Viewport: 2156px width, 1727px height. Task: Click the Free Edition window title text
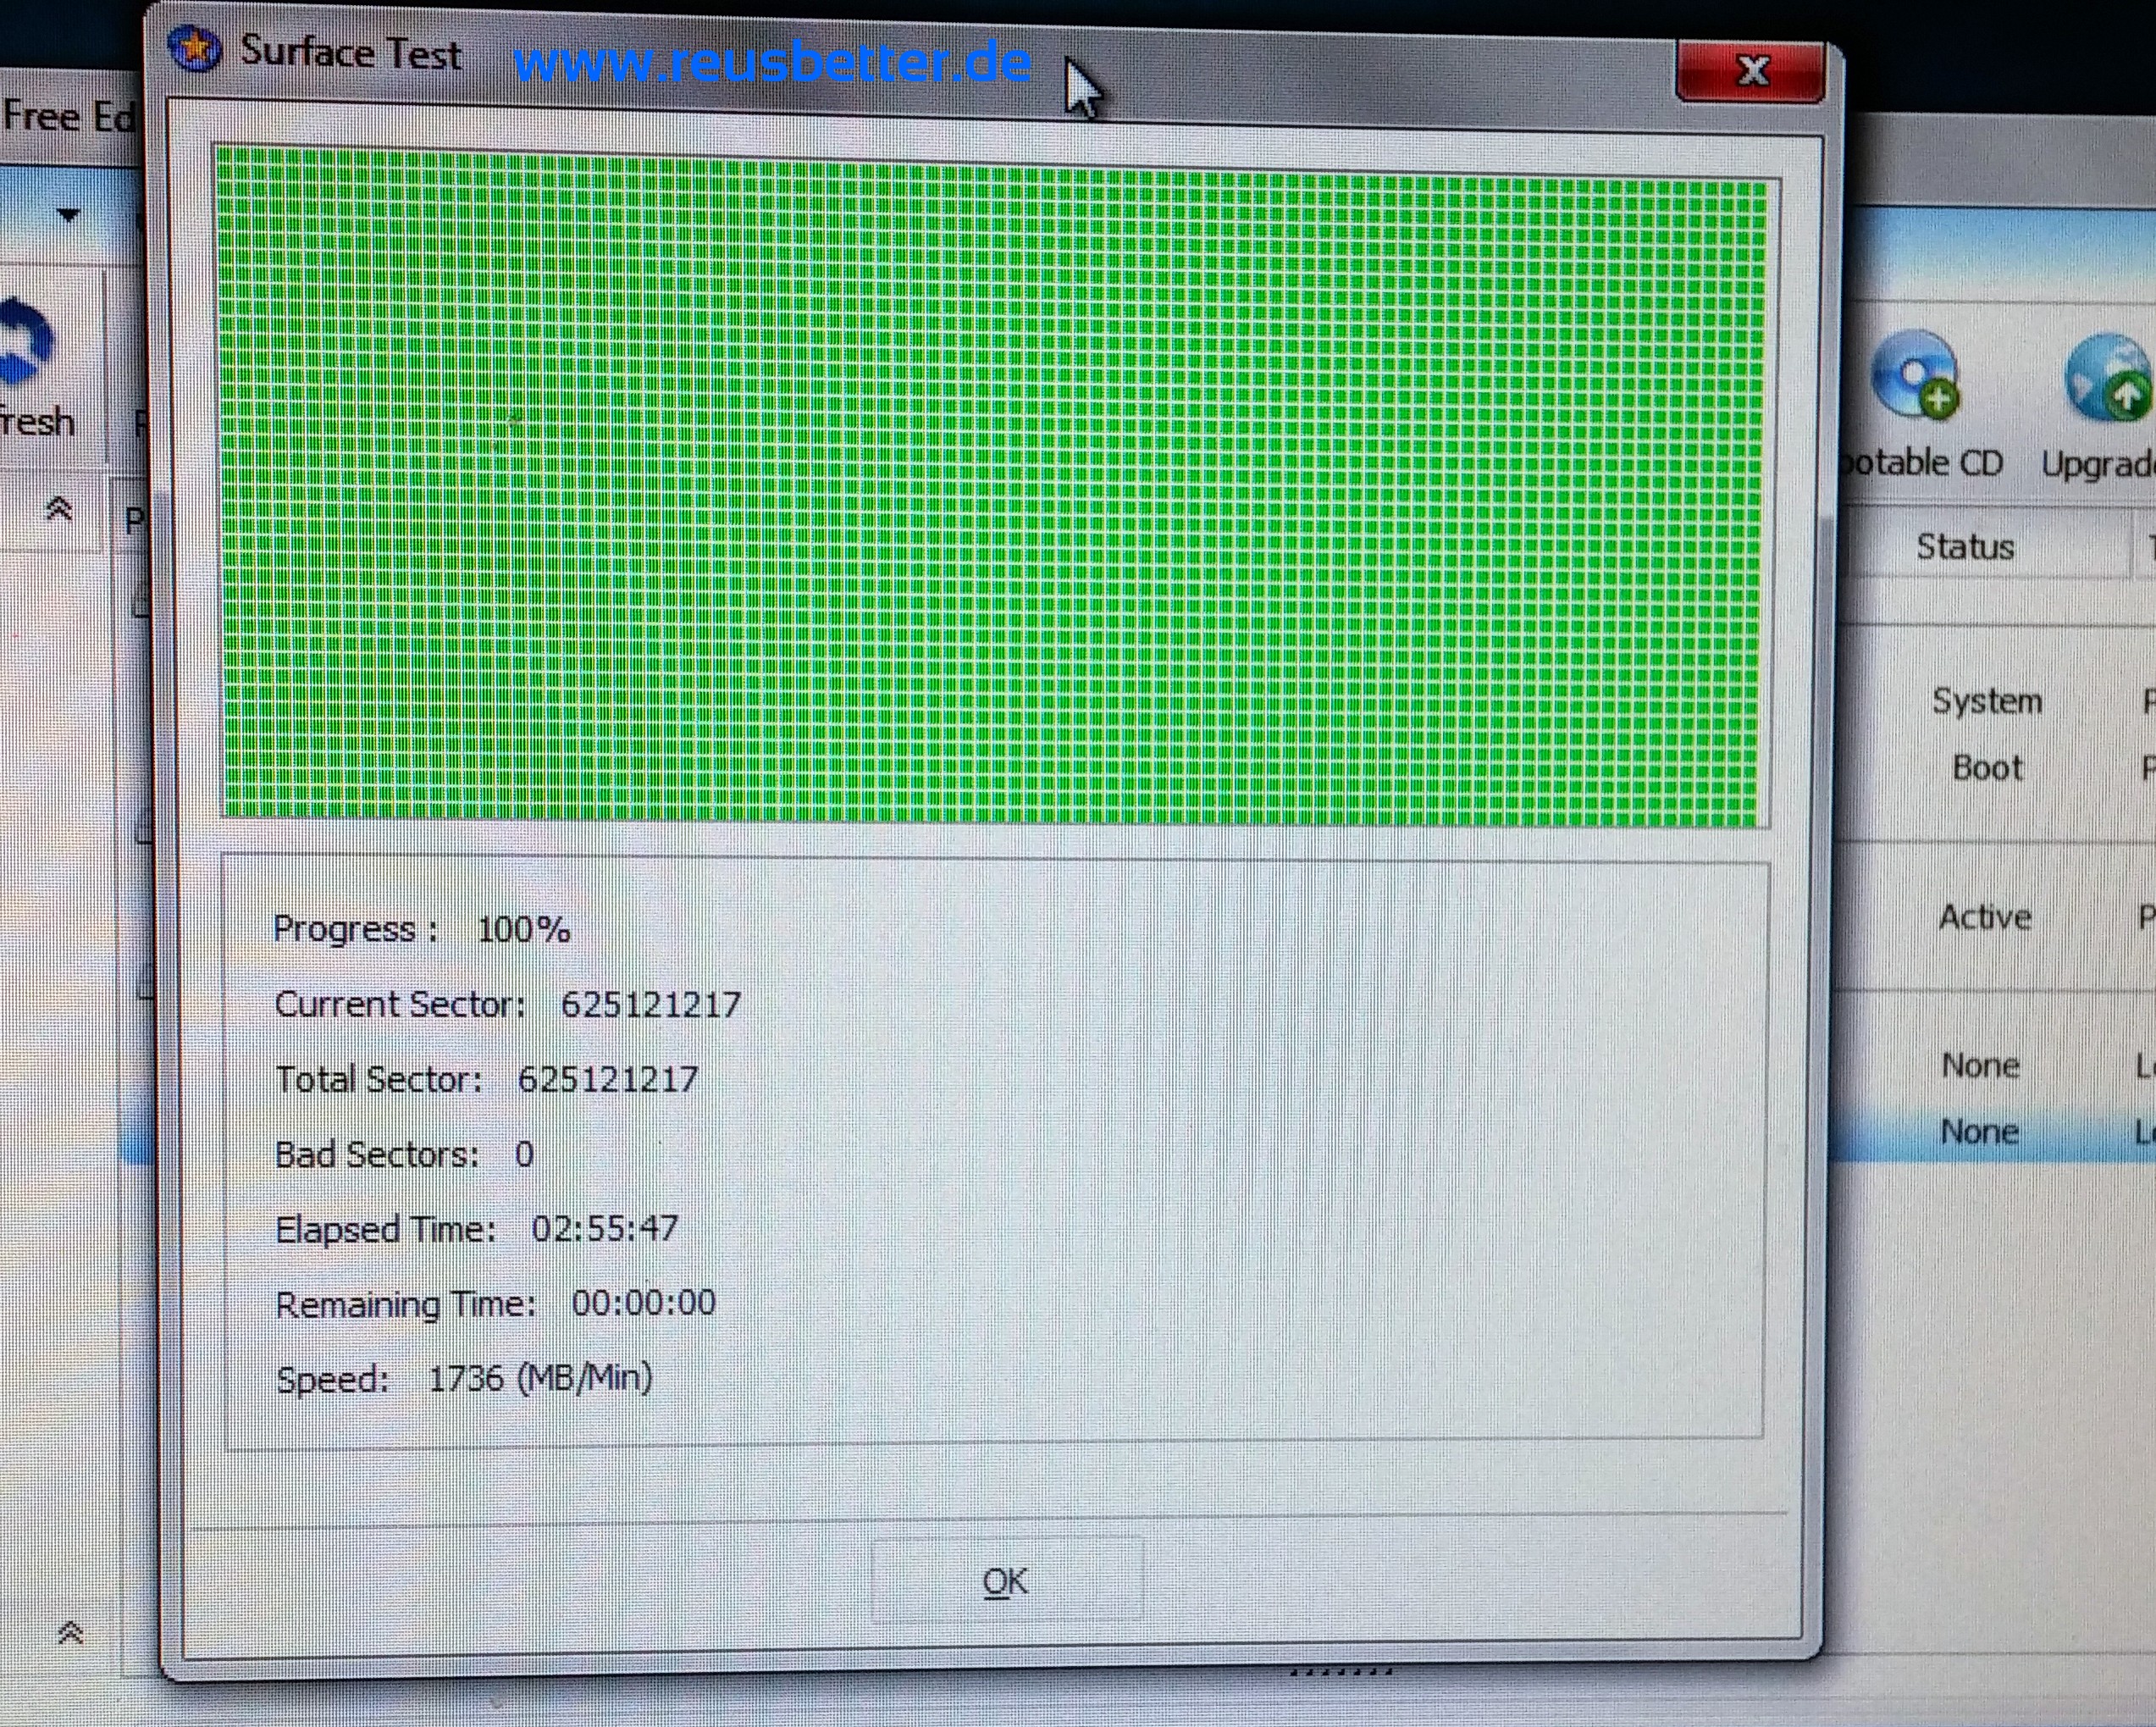68,117
